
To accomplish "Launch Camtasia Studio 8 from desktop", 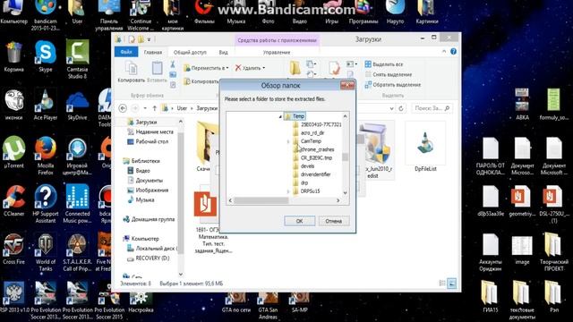I will (x=77, y=58).
